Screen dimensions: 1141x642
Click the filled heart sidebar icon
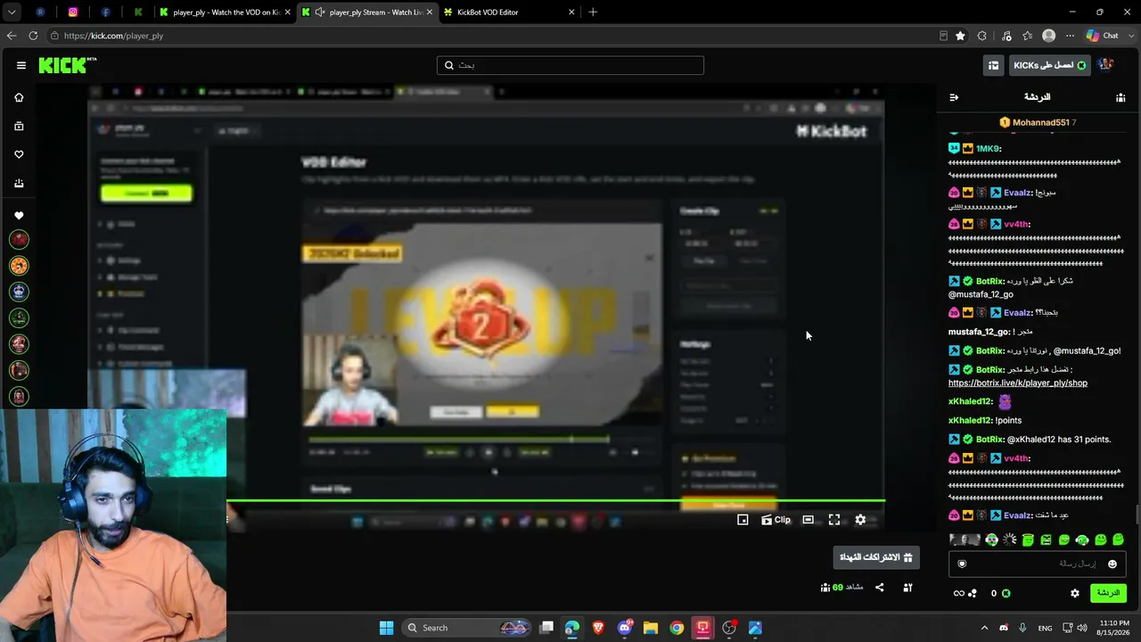point(19,216)
